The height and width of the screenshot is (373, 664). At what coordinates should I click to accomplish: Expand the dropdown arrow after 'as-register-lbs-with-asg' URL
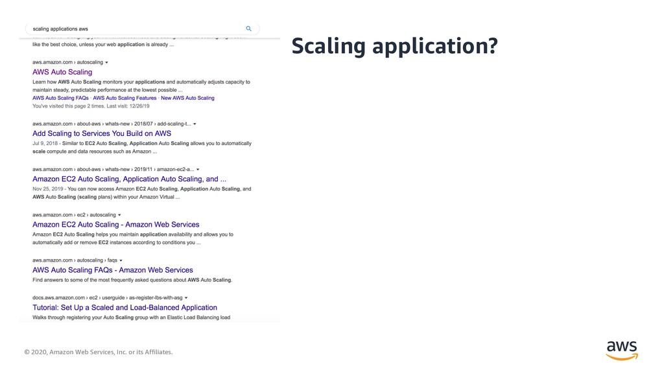pos(186,298)
